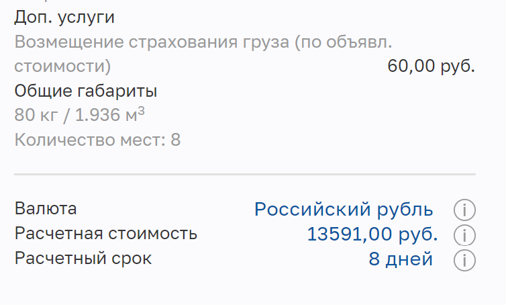Click the info icon next to 13591,00 руб.

coord(464,235)
